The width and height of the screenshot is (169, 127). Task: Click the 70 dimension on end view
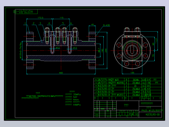click(x=153, y=55)
